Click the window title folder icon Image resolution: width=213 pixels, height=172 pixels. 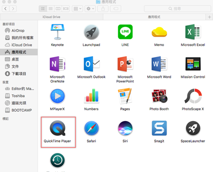(98, 2)
